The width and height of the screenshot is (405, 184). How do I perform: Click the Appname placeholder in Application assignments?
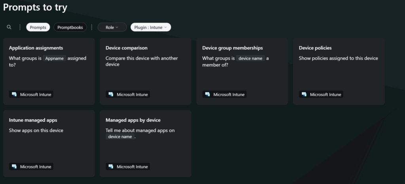coord(55,58)
